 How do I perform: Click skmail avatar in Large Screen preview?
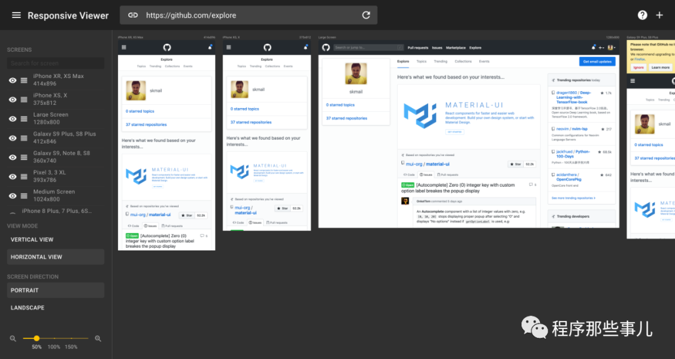tap(356, 74)
